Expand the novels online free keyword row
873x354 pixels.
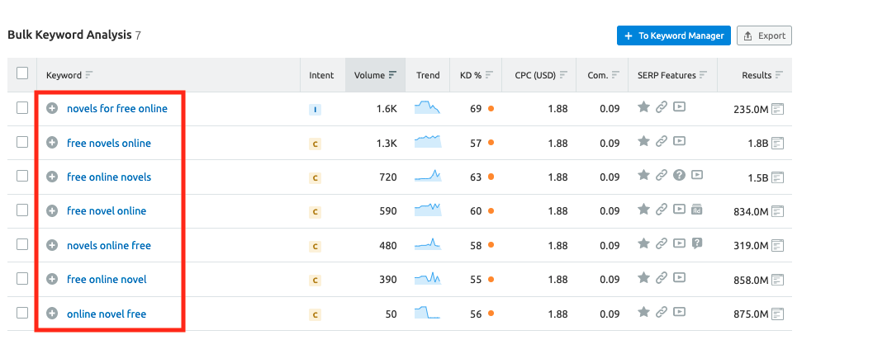click(x=52, y=245)
